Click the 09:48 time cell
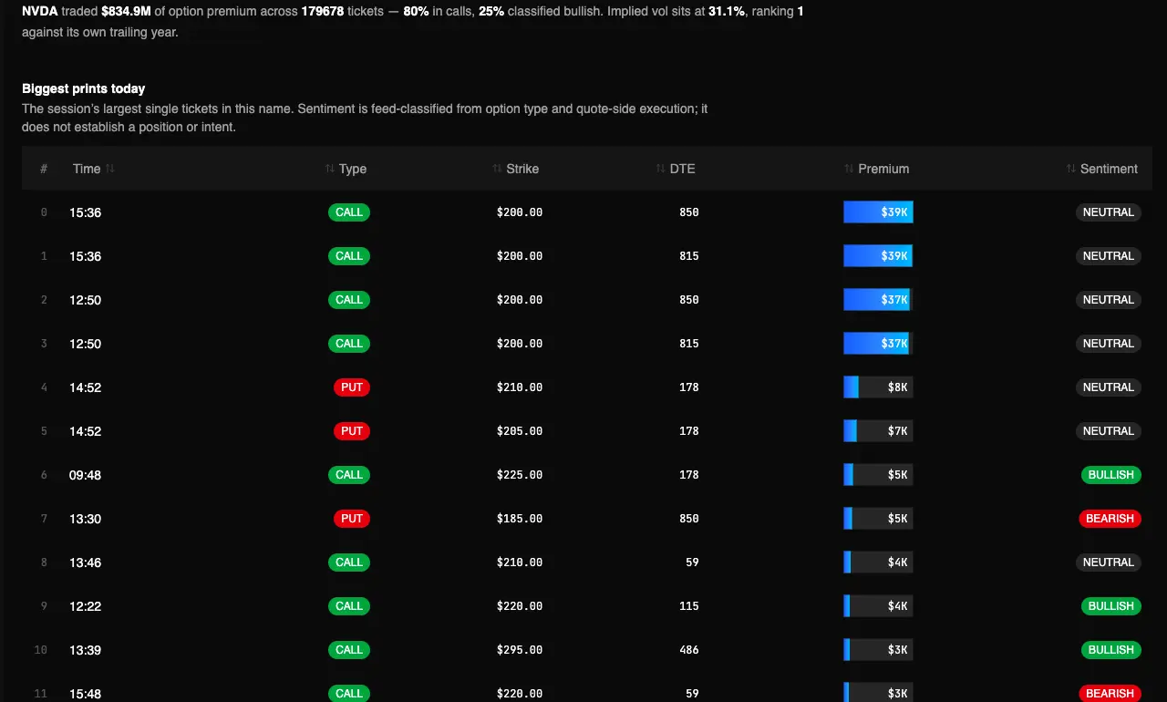 85,475
